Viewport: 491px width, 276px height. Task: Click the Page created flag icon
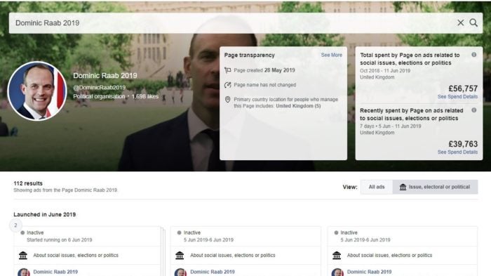coord(228,70)
